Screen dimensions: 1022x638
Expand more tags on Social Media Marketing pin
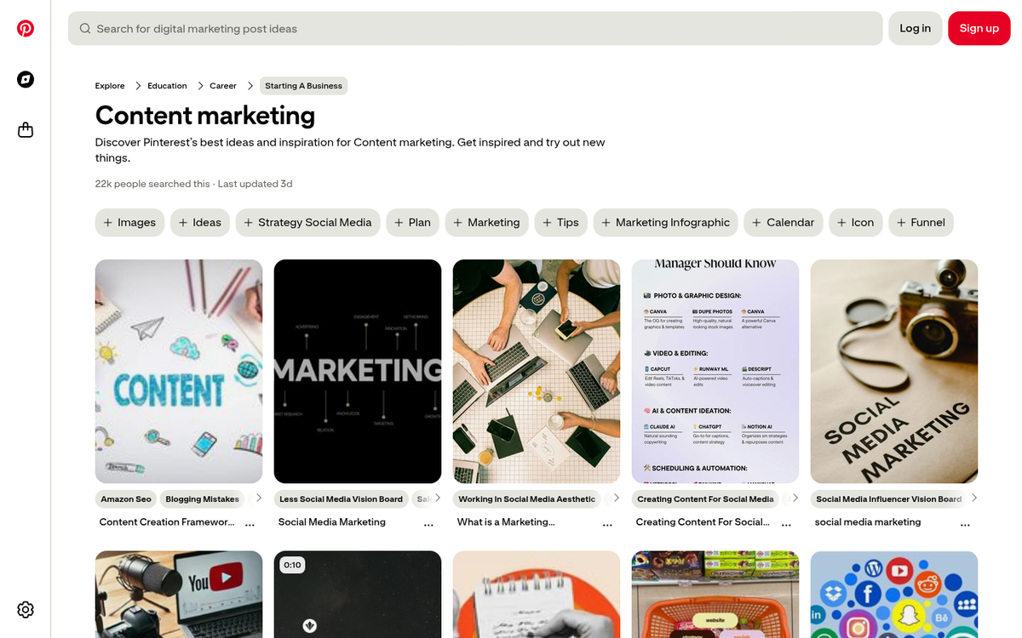(x=438, y=498)
